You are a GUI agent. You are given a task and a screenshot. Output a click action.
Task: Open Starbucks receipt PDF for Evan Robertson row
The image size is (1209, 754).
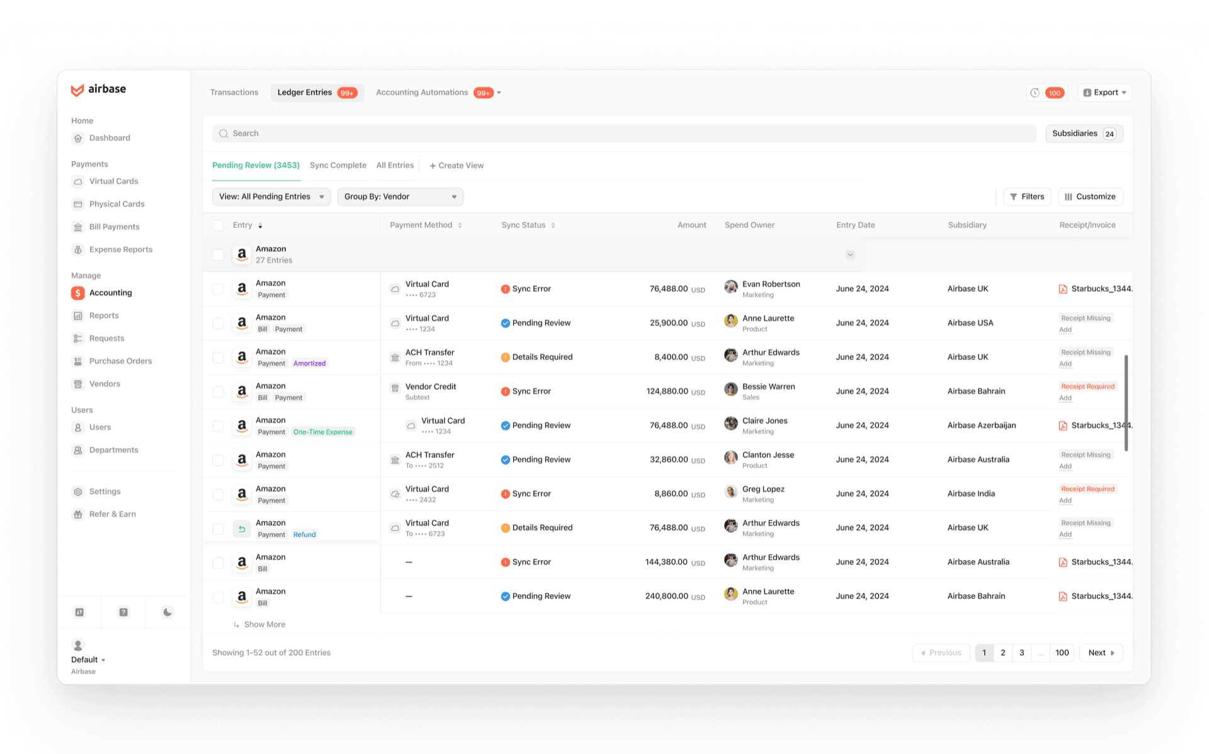pos(1096,289)
